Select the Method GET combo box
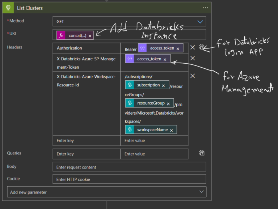This screenshot has height=209, width=278. point(129,21)
